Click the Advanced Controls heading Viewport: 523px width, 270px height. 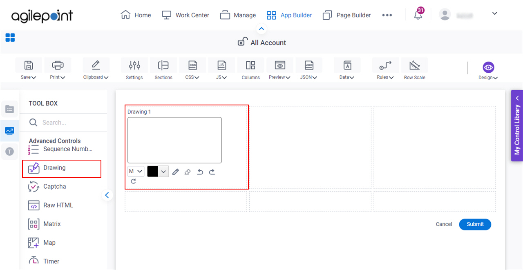coord(55,141)
